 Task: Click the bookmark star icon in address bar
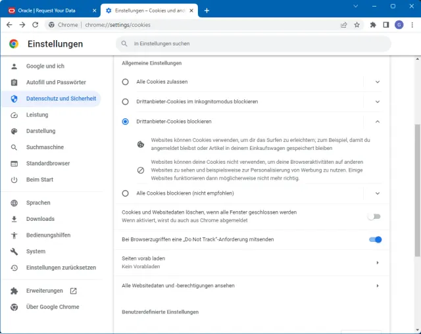(357, 25)
